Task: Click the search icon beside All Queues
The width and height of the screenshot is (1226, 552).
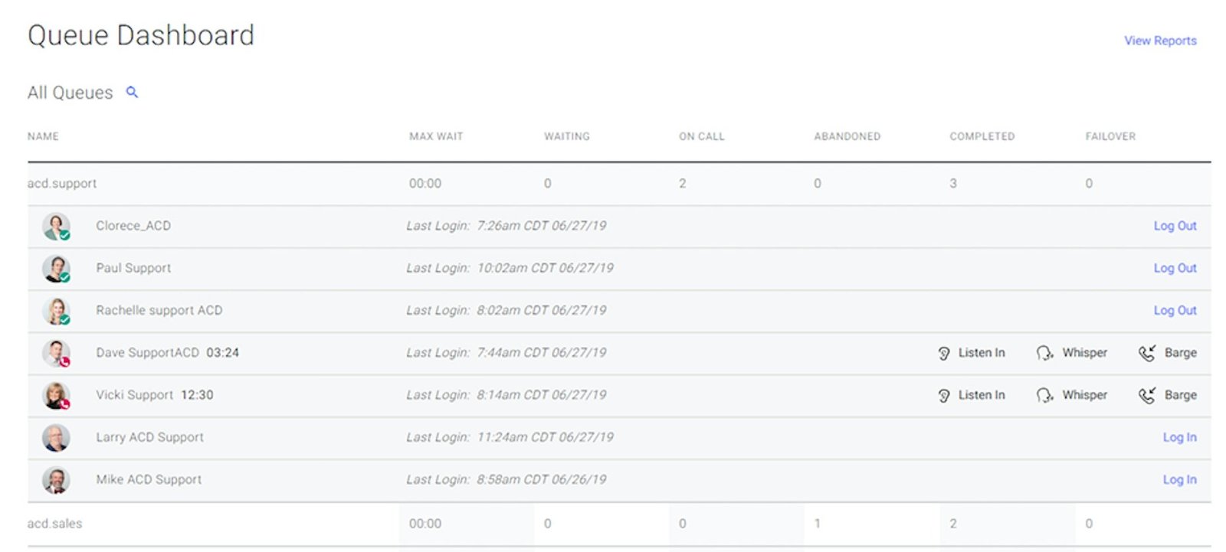Action: point(132,92)
